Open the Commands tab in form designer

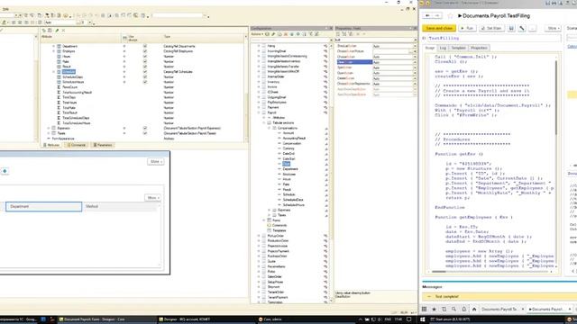coord(76,145)
